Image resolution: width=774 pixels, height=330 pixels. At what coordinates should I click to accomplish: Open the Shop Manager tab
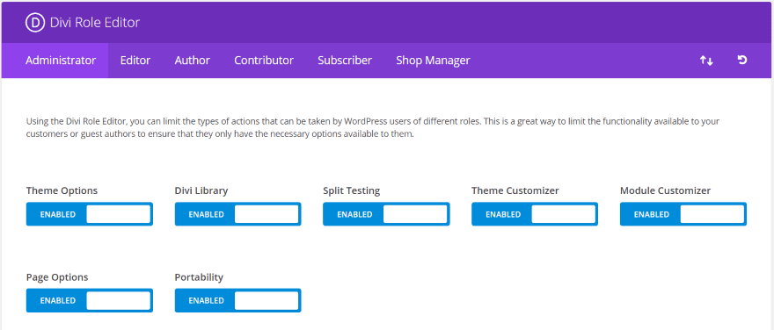[x=433, y=61]
